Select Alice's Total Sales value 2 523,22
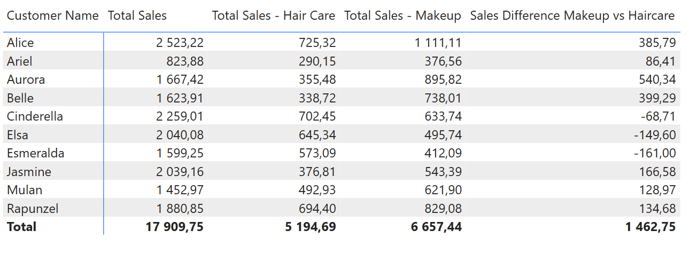The image size is (689, 254). 180,43
